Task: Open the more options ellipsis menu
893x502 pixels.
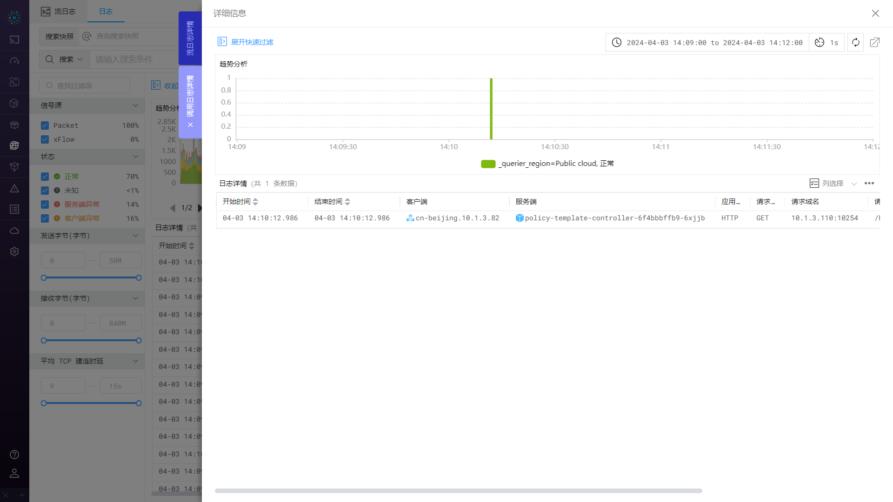Action: 869,183
